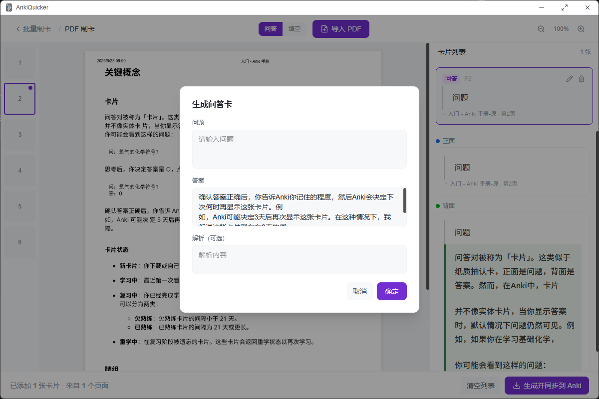This screenshot has height=399, width=599.
Task: Click 生成并同步到 Anki button
Action: pyautogui.click(x=547, y=386)
